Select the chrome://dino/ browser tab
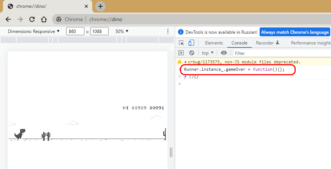This screenshot has height=169, width=331. (x=48, y=6)
